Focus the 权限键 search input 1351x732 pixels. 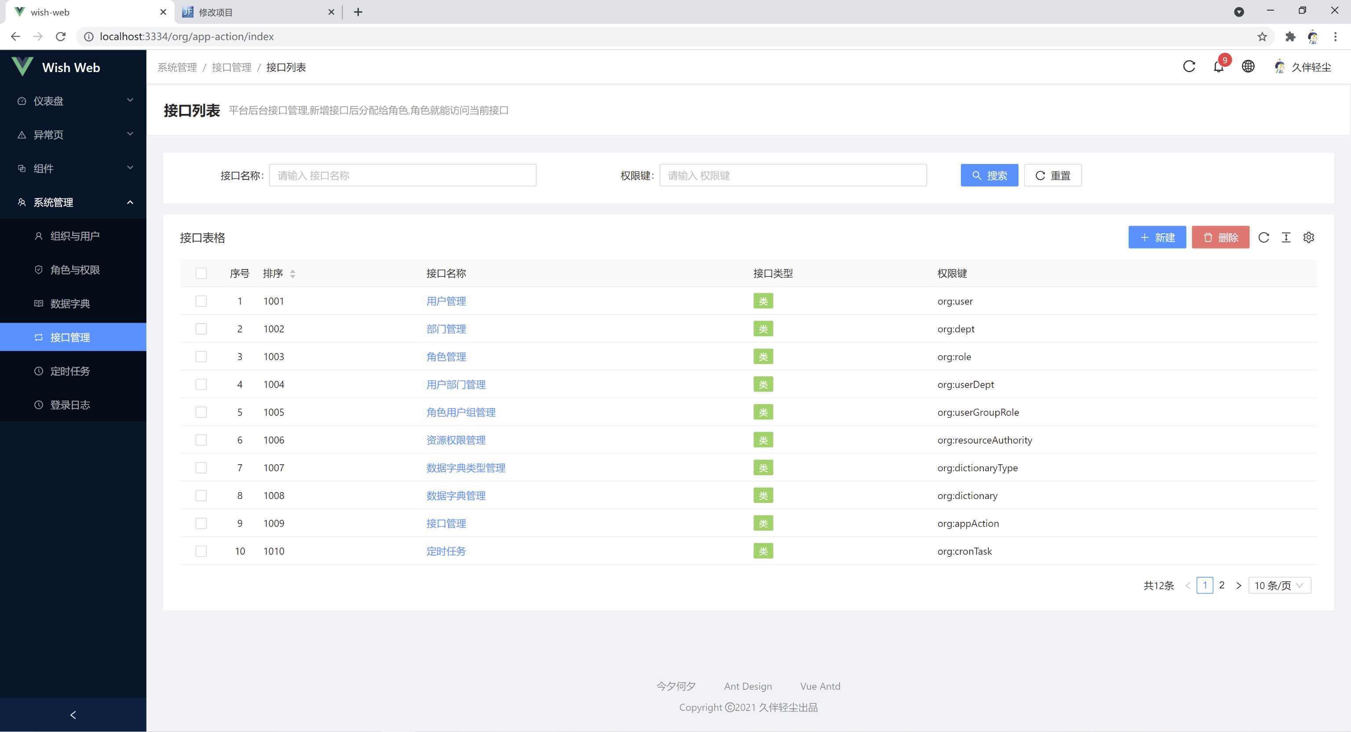coord(793,175)
